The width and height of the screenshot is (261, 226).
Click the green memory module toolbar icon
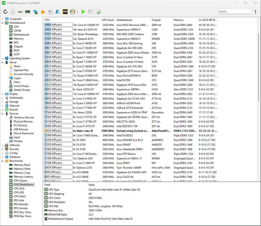click(28, 12)
